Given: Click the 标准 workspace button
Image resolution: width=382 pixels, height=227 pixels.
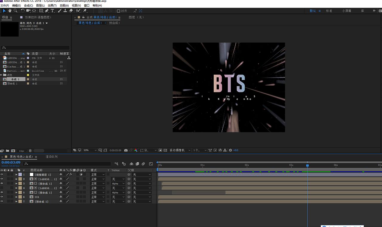Looking at the screenshot, I should (329, 11).
